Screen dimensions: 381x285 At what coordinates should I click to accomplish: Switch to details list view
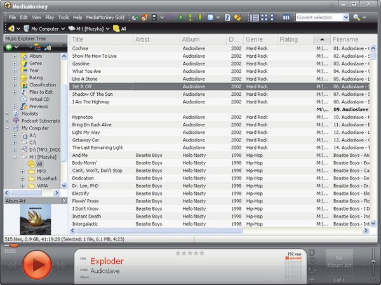[x=255, y=17]
